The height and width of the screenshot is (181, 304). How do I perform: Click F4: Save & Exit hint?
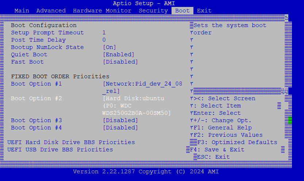(x=217, y=150)
